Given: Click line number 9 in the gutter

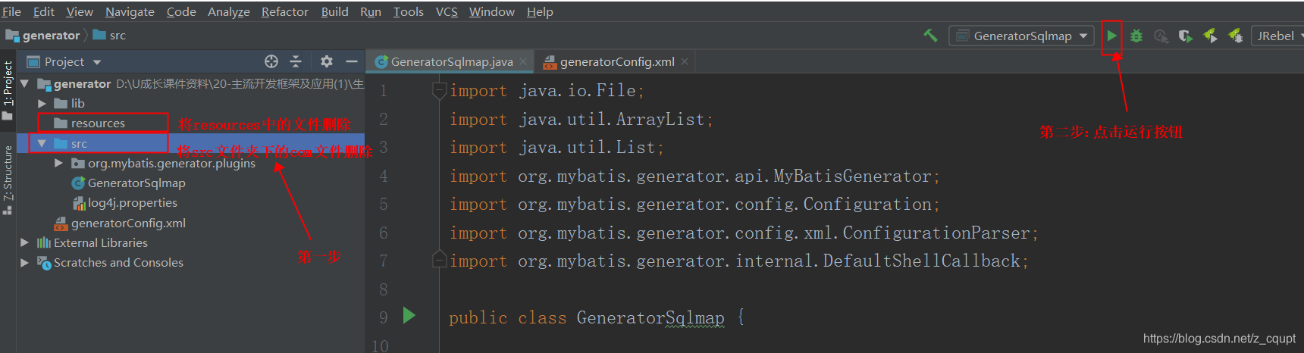Looking at the screenshot, I should [x=383, y=317].
